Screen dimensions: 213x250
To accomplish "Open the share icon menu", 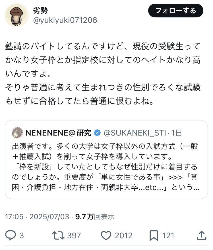I will 201,235.
